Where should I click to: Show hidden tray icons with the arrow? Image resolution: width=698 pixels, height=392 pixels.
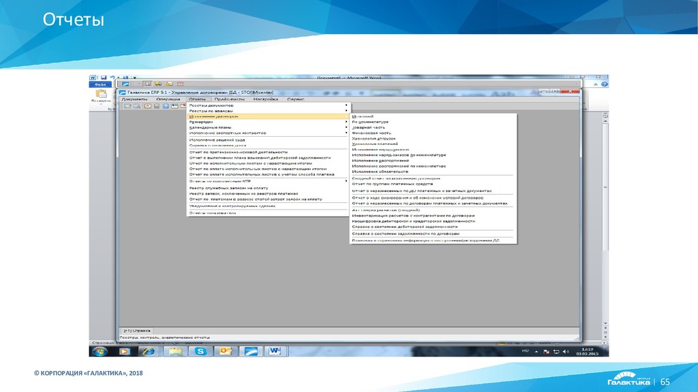536,352
